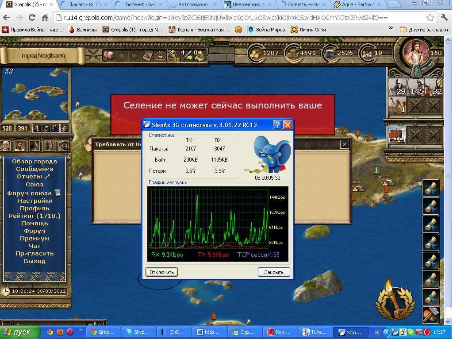Go to next city with right arrow
Viewport: 453px width, 340px height.
click(x=134, y=55)
